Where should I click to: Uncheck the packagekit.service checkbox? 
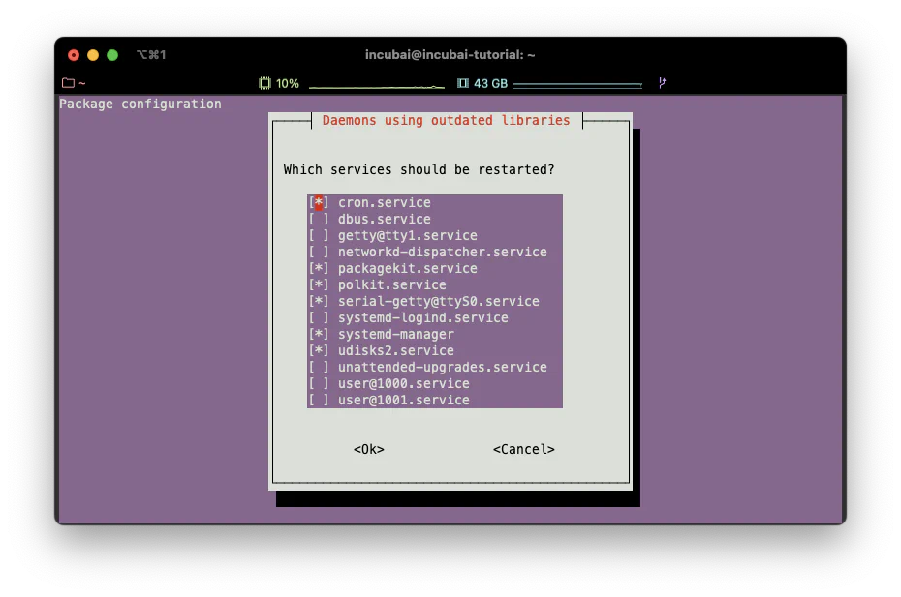click(319, 269)
